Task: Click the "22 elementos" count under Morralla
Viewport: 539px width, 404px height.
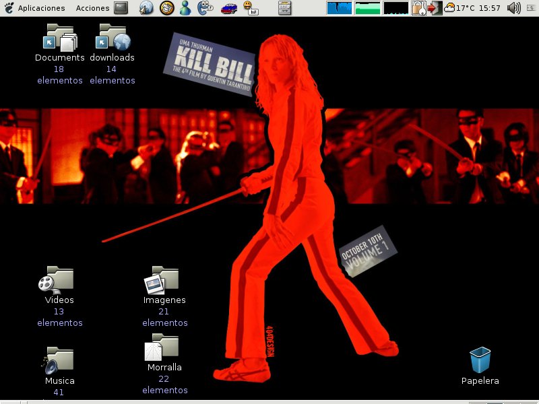Action: (x=164, y=384)
